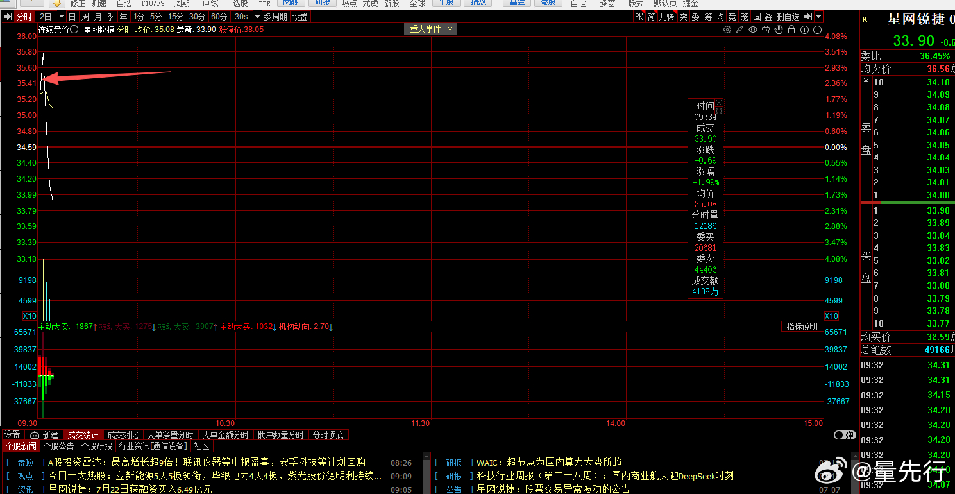Image resolution: width=955 pixels, height=494 pixels.
Task: Select the hand pan tool icon
Action: pyautogui.click(x=779, y=30)
